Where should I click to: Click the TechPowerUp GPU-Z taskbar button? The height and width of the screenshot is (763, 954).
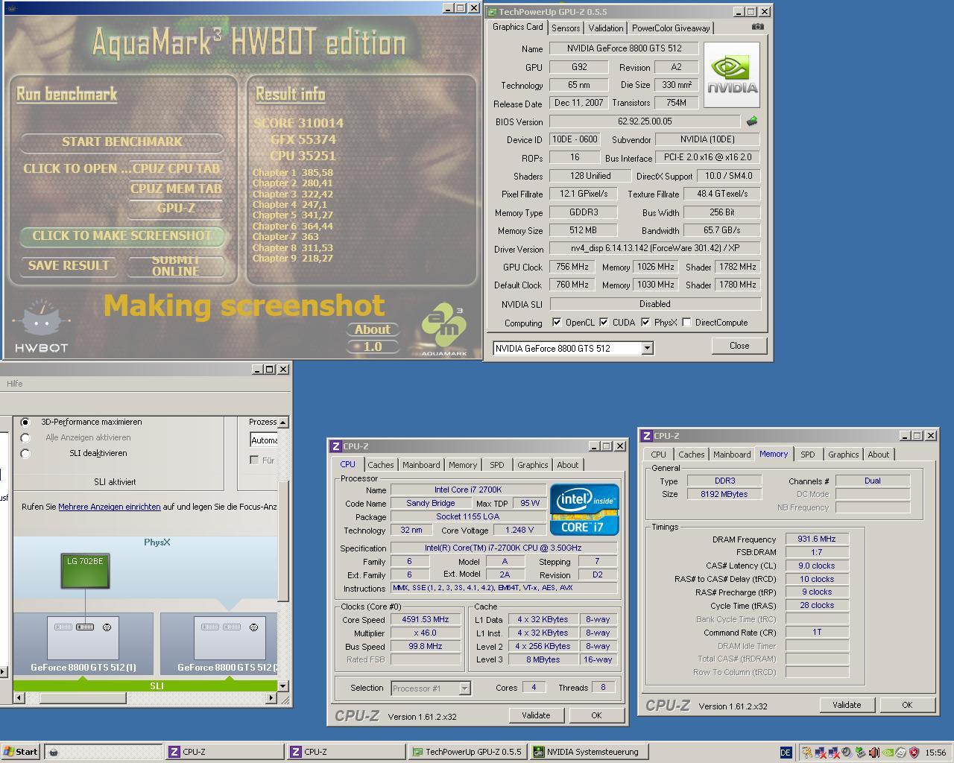[x=468, y=752]
